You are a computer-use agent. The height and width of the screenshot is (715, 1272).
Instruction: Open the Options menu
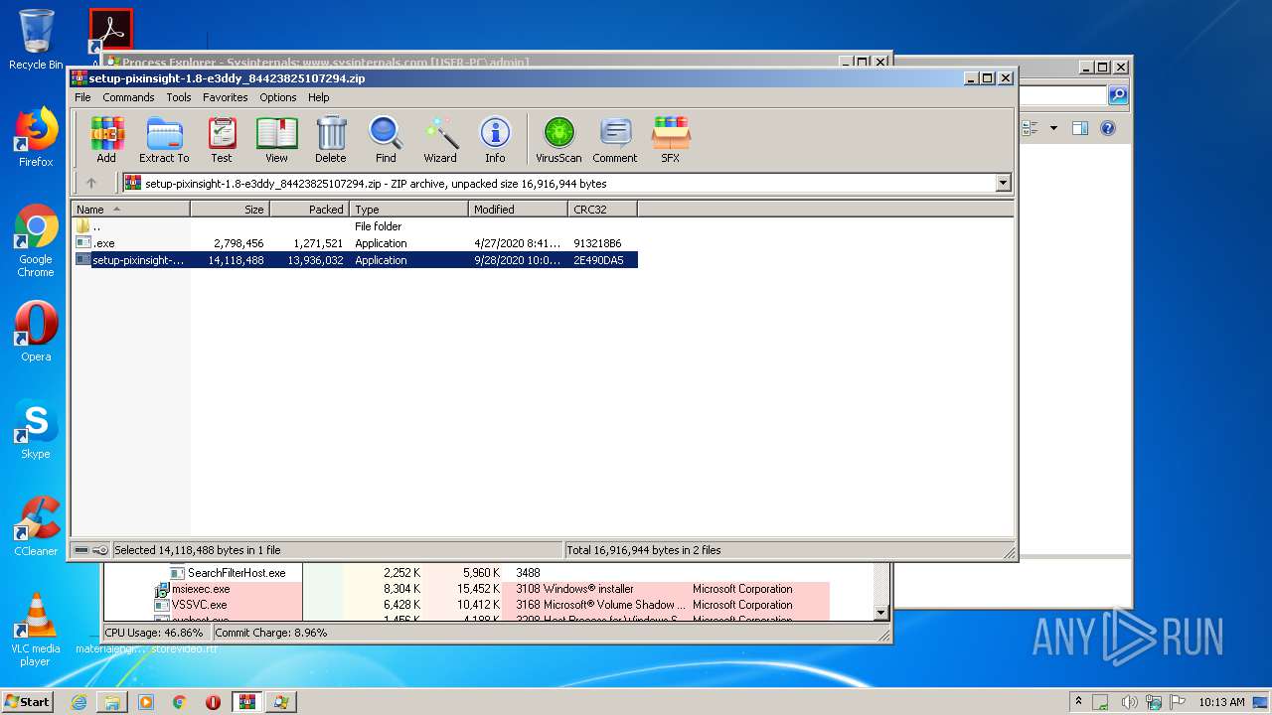point(278,97)
